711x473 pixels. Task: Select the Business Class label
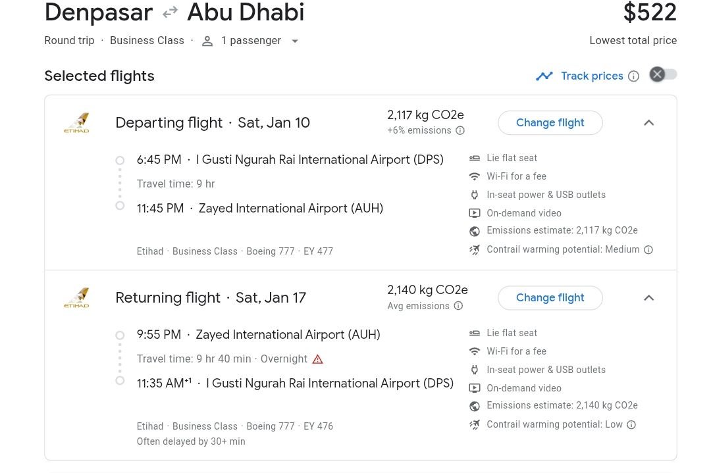point(147,40)
